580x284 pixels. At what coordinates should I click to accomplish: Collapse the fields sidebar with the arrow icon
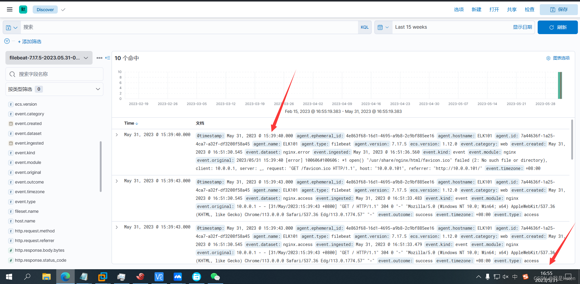[107, 58]
